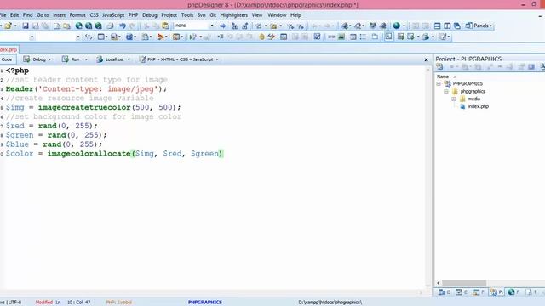This screenshot has width=545, height=306.
Task: Open the Localhost dropdown arrow
Action: pos(129,59)
